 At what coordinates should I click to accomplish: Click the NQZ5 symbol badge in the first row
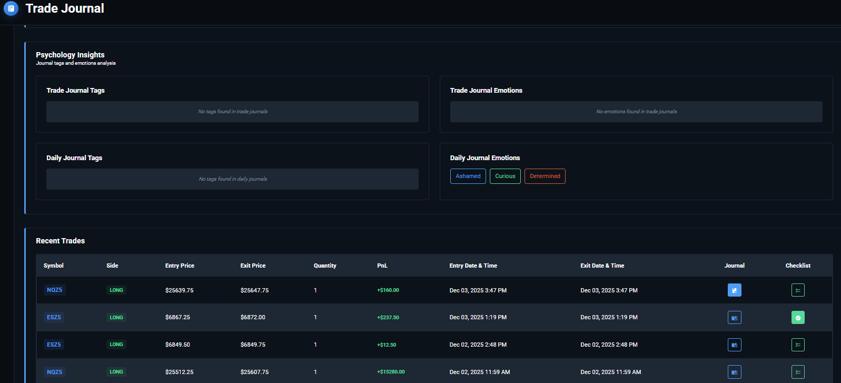tap(54, 290)
